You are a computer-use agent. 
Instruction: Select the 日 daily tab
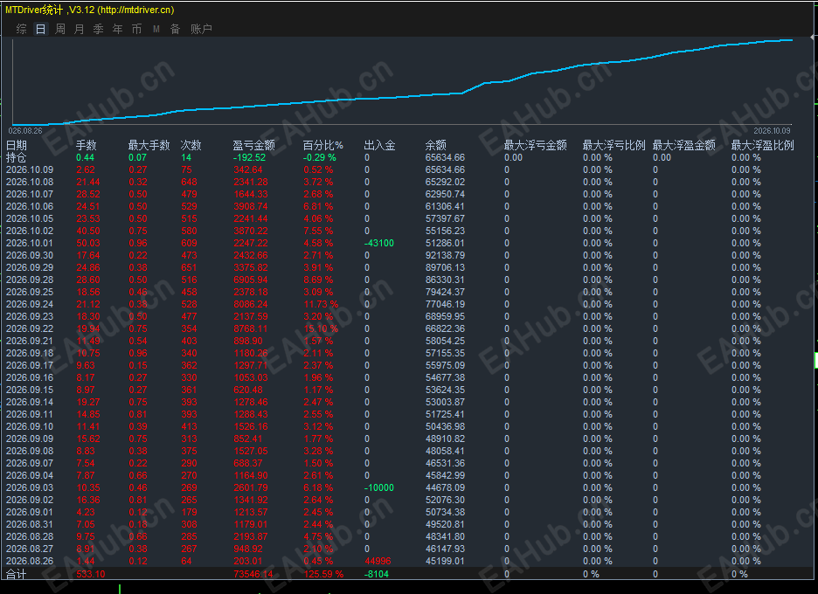[x=41, y=29]
